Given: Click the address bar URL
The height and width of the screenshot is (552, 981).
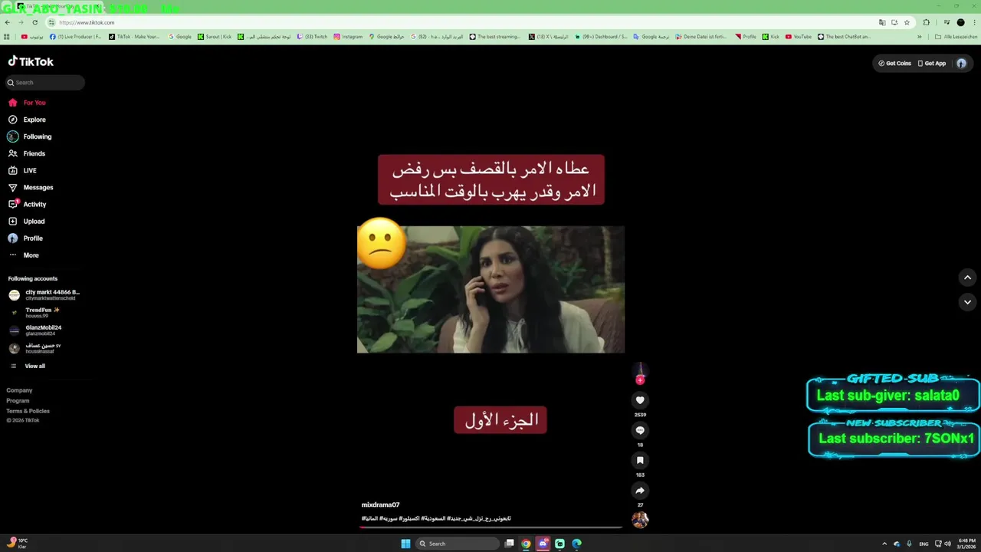Looking at the screenshot, I should (87, 22).
